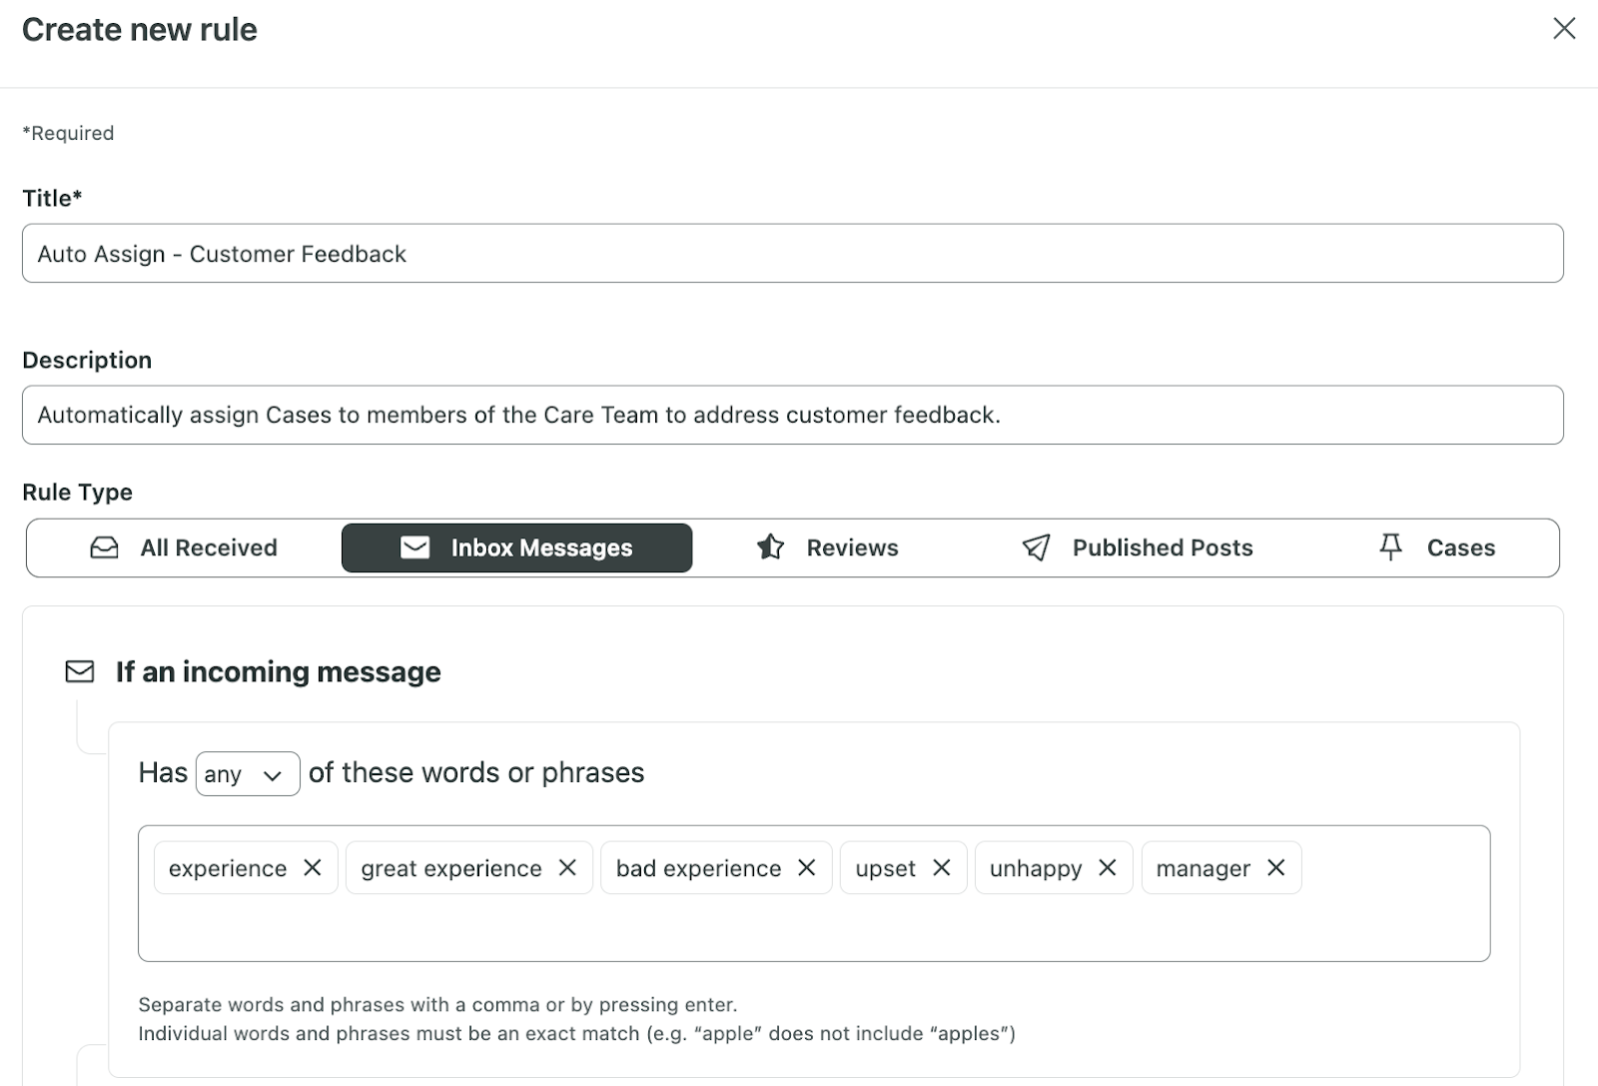Close the Create new rule dialog
This screenshot has height=1086, width=1598.
pos(1563,29)
